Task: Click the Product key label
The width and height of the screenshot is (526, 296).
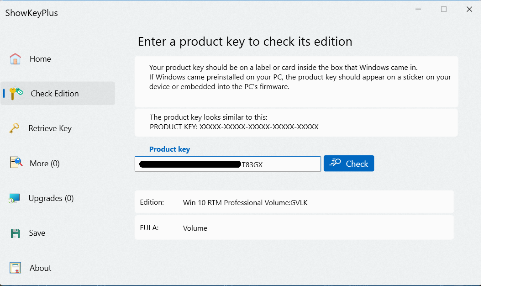Action: pos(169,149)
